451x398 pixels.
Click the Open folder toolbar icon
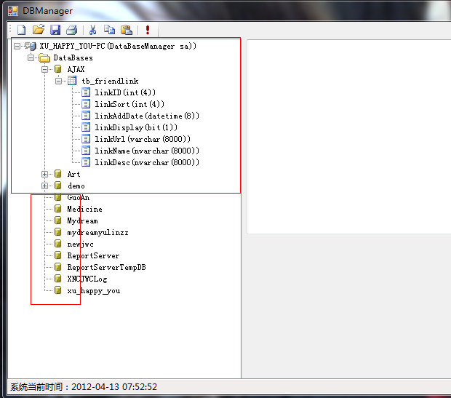(x=39, y=30)
